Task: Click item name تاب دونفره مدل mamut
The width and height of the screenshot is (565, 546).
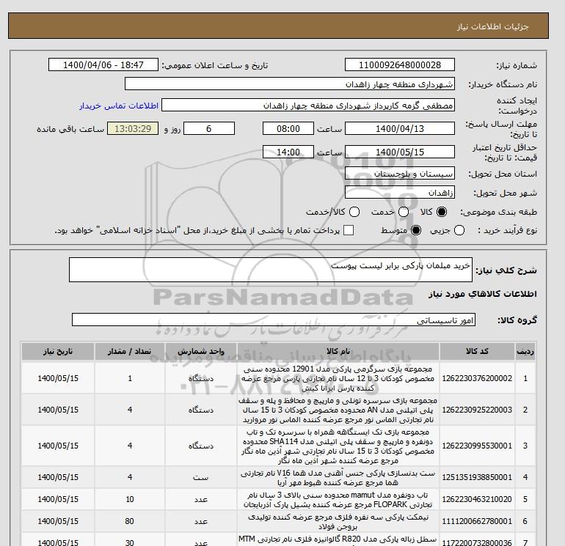Action: (x=338, y=499)
